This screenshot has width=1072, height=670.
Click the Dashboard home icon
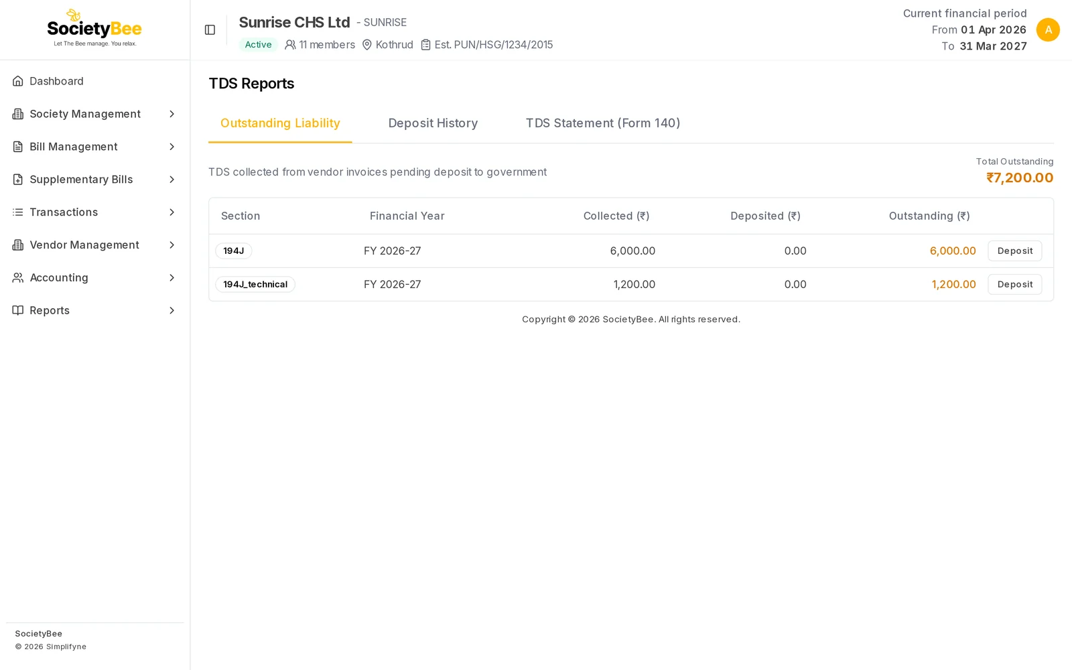18,81
